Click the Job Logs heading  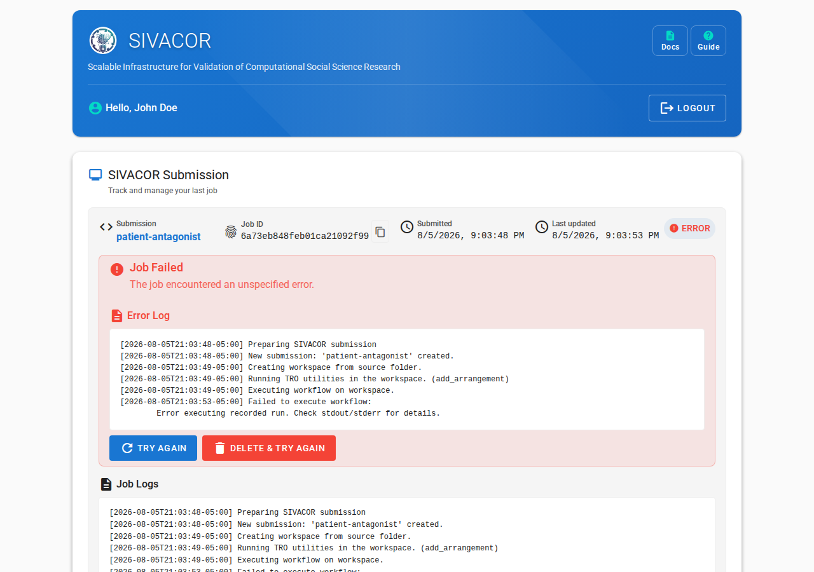click(x=137, y=484)
